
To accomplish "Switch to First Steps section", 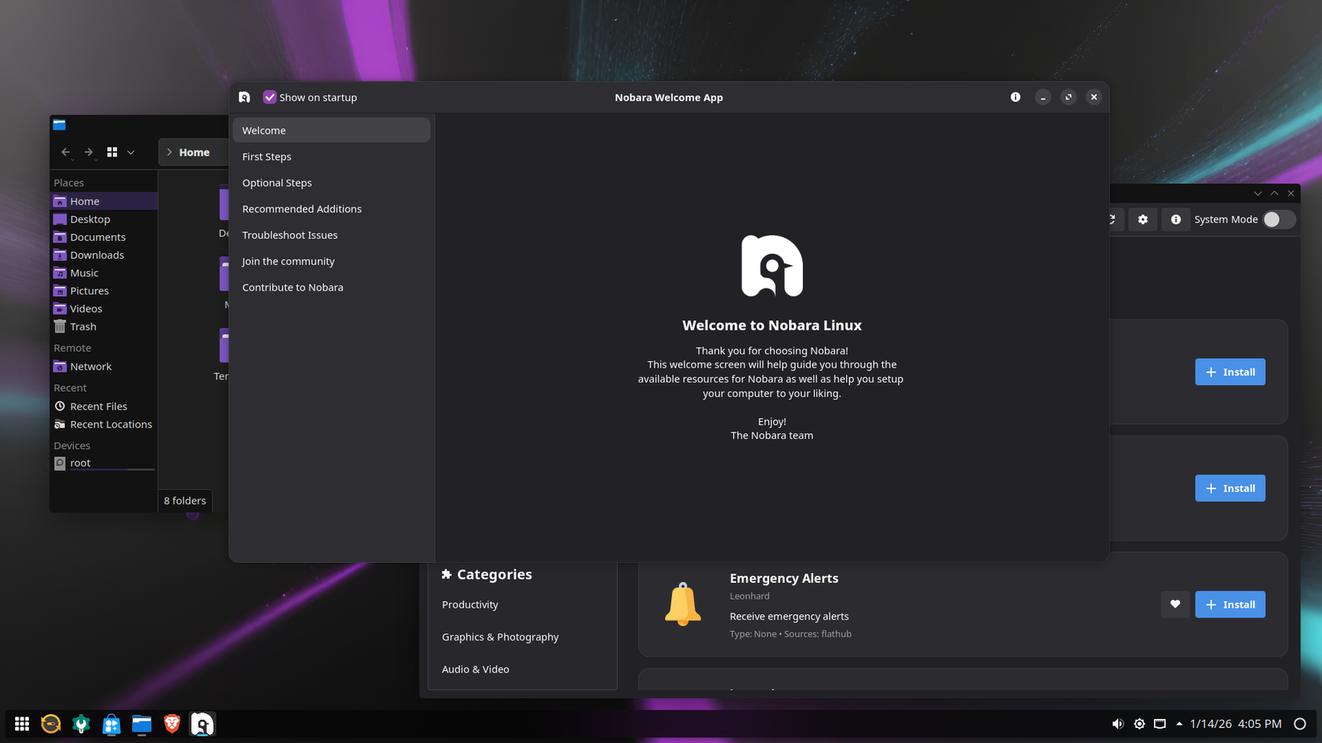I will tap(267, 156).
